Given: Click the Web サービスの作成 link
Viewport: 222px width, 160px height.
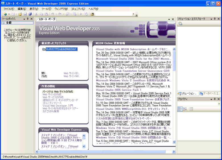Looking at the screenshot, I should coord(53,97).
